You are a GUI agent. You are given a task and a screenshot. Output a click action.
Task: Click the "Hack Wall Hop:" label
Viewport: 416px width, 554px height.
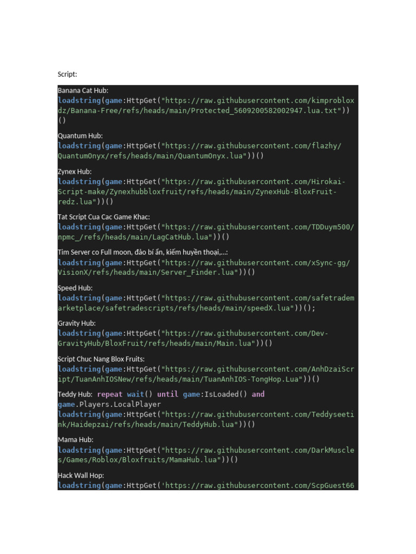81,475
